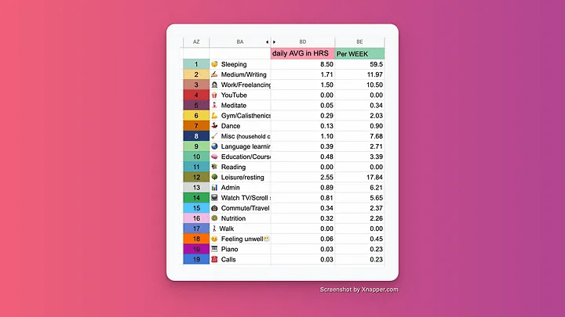Expand hidden columns with right arrow
Viewport: 565px width, 317px height.
[x=275, y=41]
